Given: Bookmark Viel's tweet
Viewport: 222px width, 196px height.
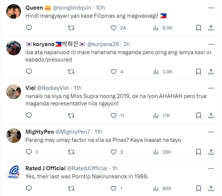Looking at the screenshot, I should [x=198, y=115].
